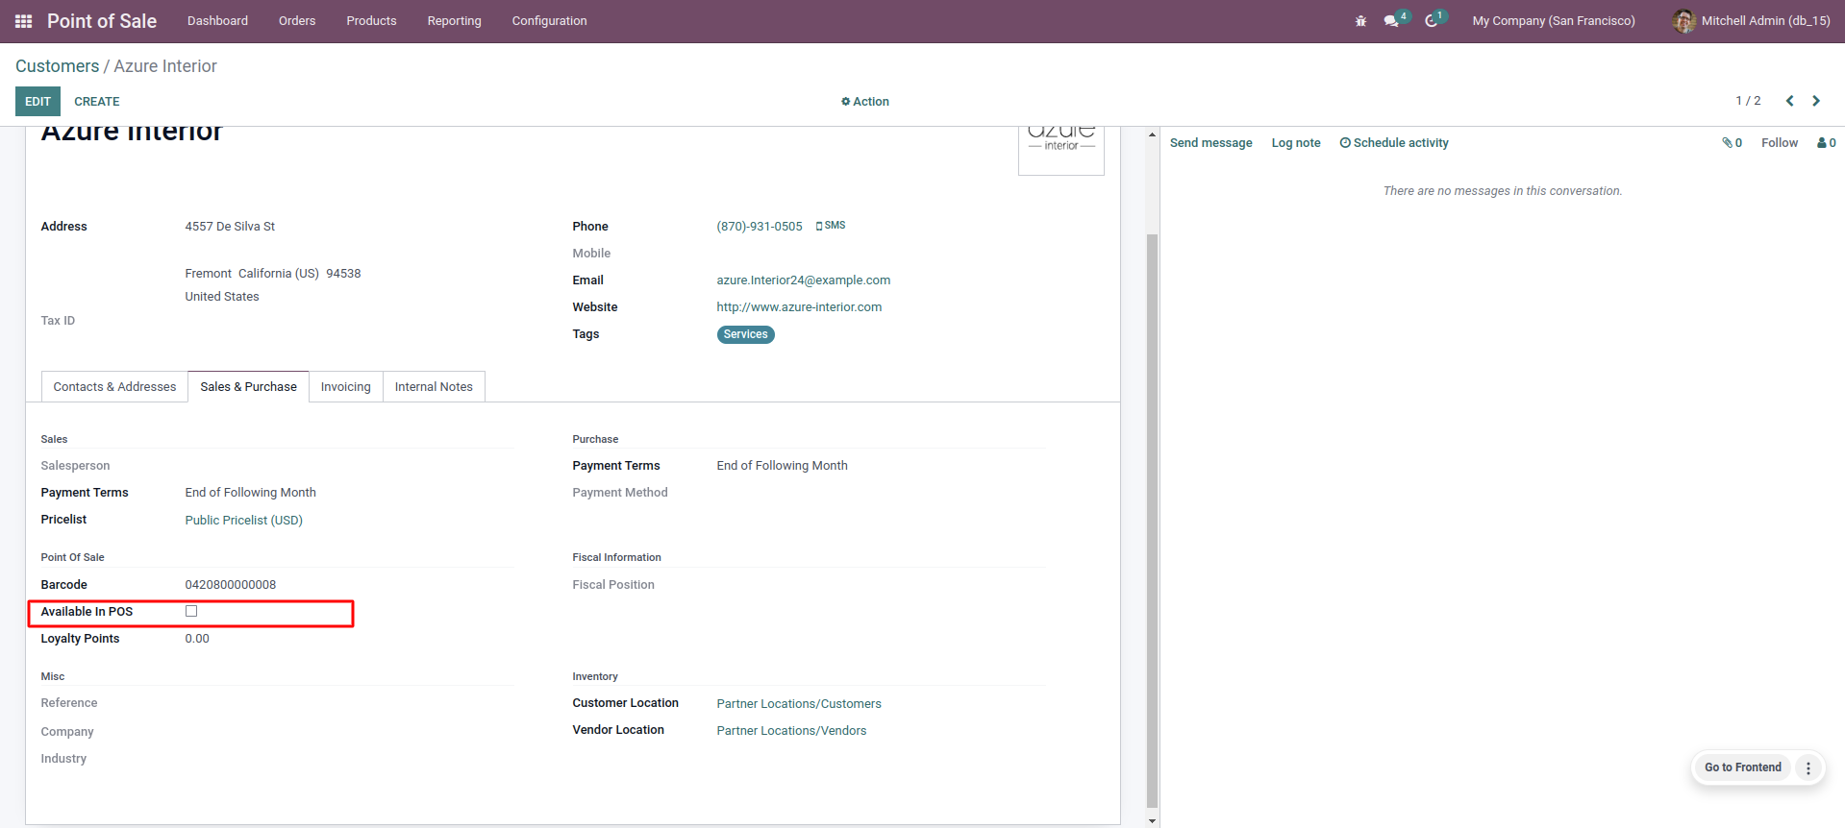Viewport: 1845px width, 828px height.
Task: Go to the Dashboard menu
Action: (217, 21)
